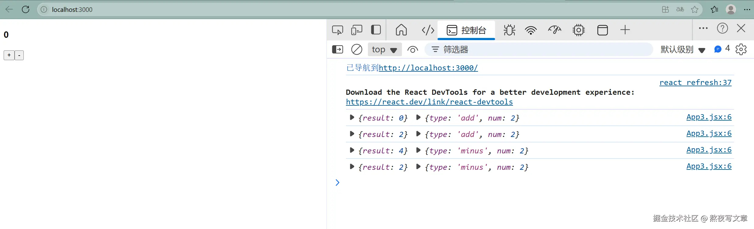Open the DevTools Welcome home tab

[401, 30]
